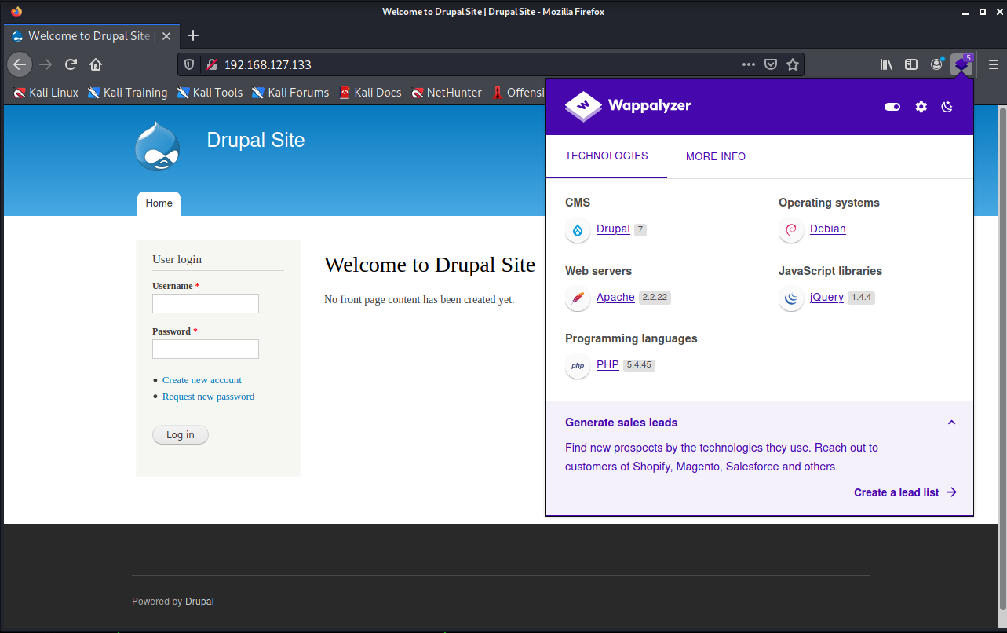This screenshot has width=1007, height=633.
Task: Save page to Pocket
Action: tap(771, 64)
